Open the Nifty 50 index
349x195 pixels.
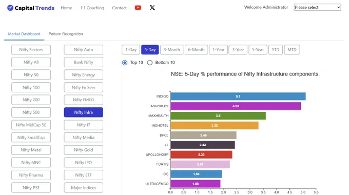(31, 75)
